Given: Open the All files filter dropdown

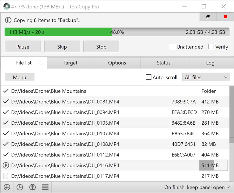Looking at the screenshot, I should pyautogui.click(x=206, y=77).
